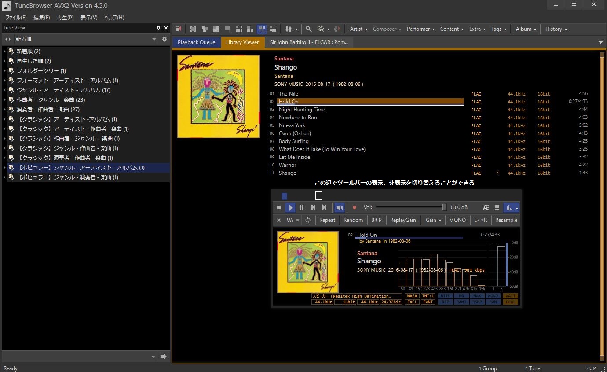Image resolution: width=607 pixels, height=372 pixels.
Task: Open the 再生(P) menu
Action: pos(65,17)
